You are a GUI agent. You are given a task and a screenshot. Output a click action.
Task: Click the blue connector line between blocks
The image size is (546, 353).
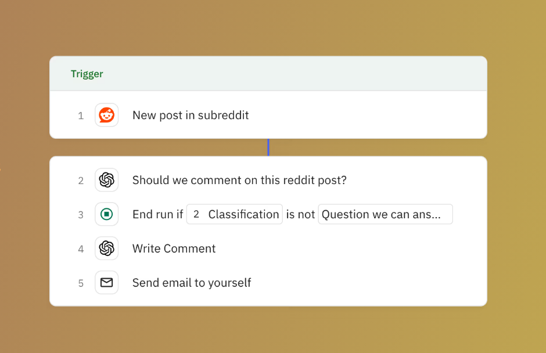[268, 147]
